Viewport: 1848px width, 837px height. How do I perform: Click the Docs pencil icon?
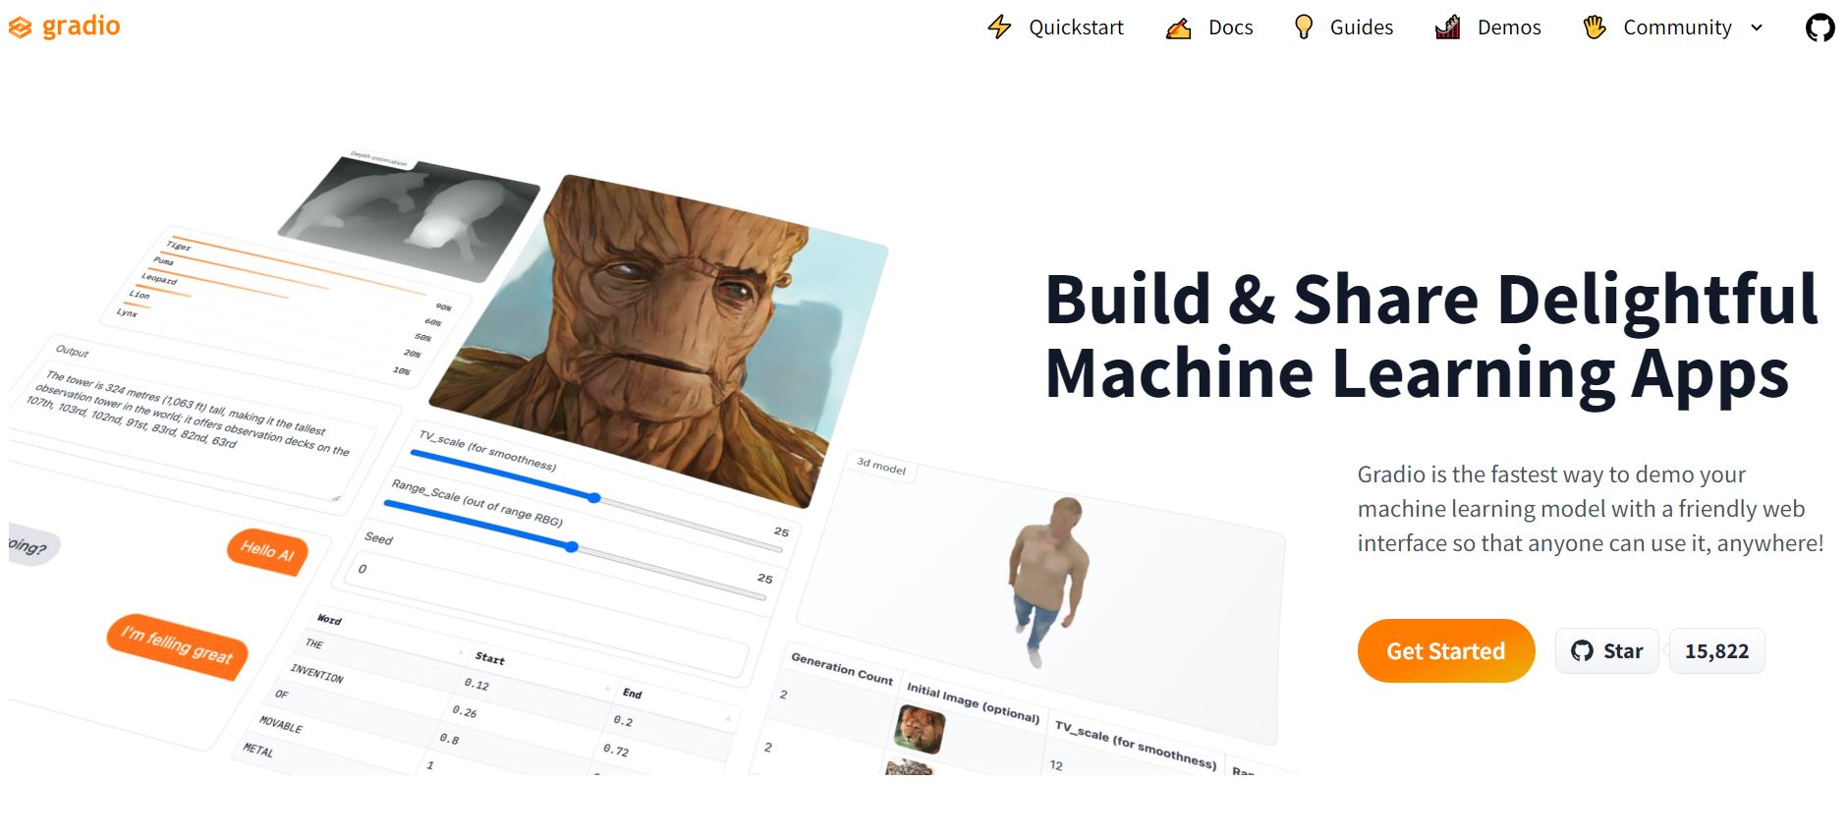[1178, 28]
